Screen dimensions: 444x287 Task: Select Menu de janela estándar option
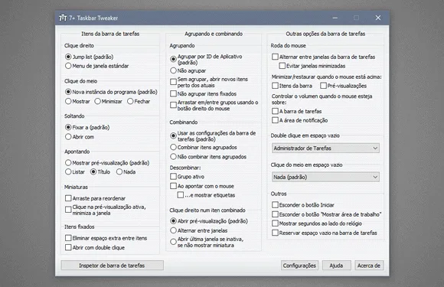[x=68, y=66]
